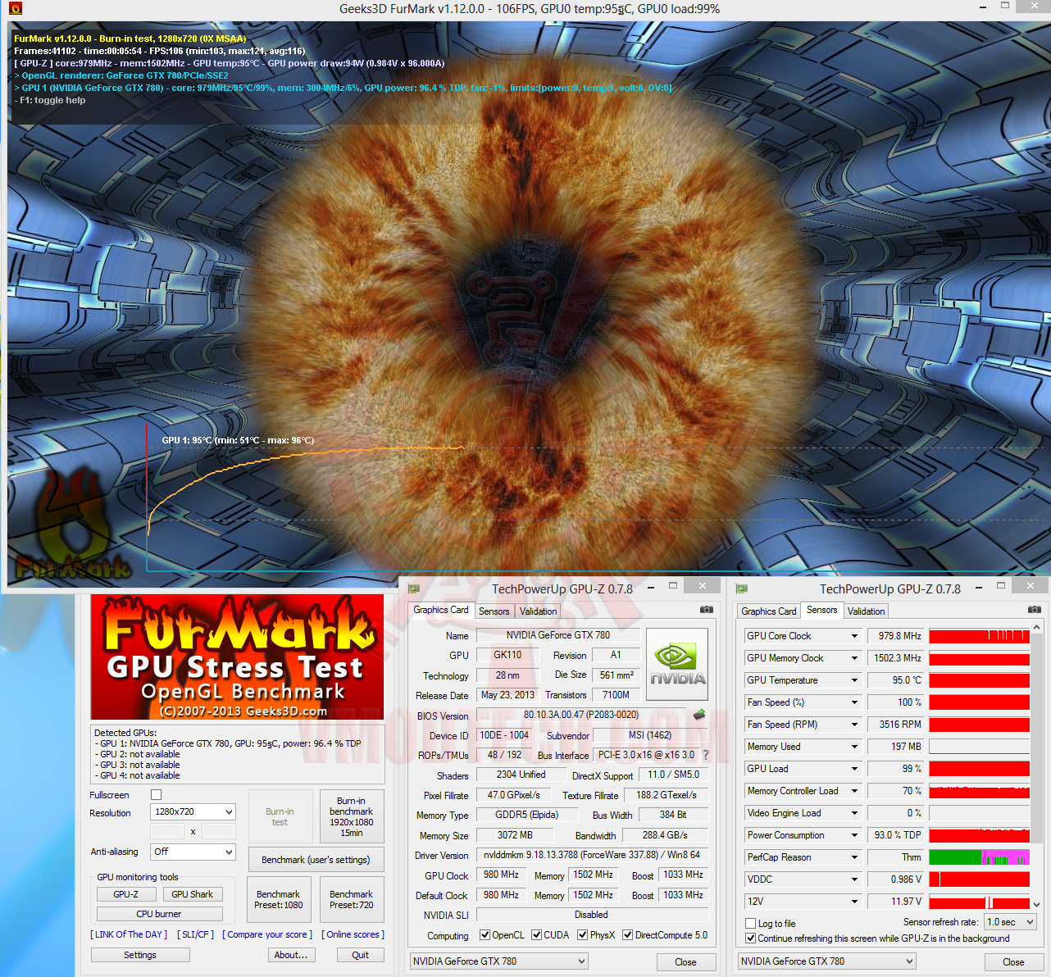The width and height of the screenshot is (1051, 977).
Task: Click the GPU-Z Graphics Card window title icon
Action: pyautogui.click(x=414, y=588)
